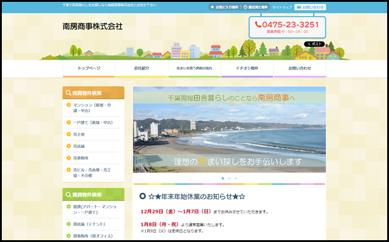Select 貸事務所（貸オフィス） rental link
The image size is (389, 242).
[x=93, y=236]
